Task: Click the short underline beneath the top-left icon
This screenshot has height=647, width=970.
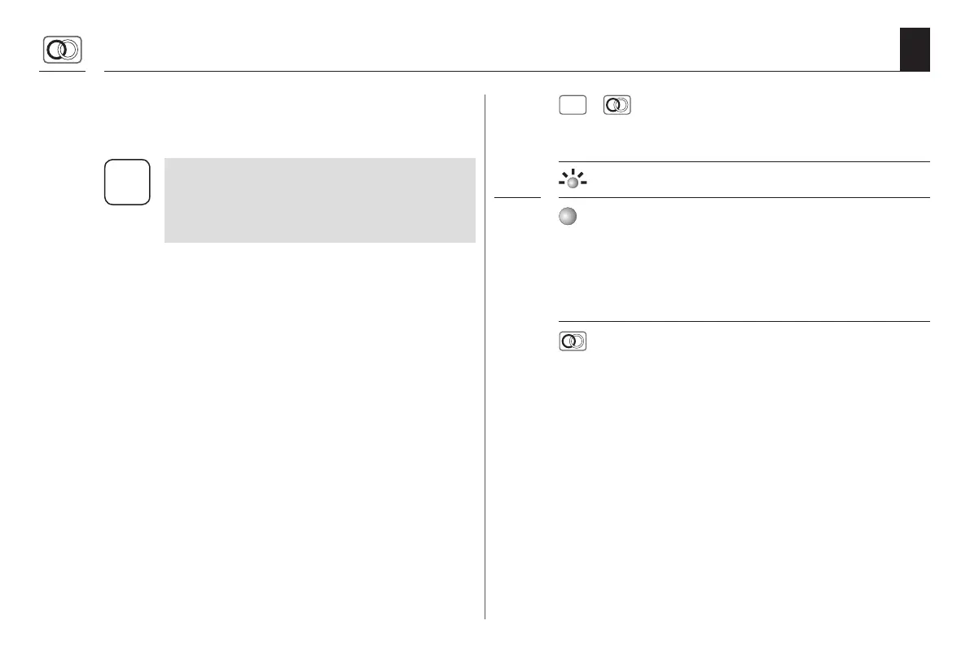Action: (63, 72)
